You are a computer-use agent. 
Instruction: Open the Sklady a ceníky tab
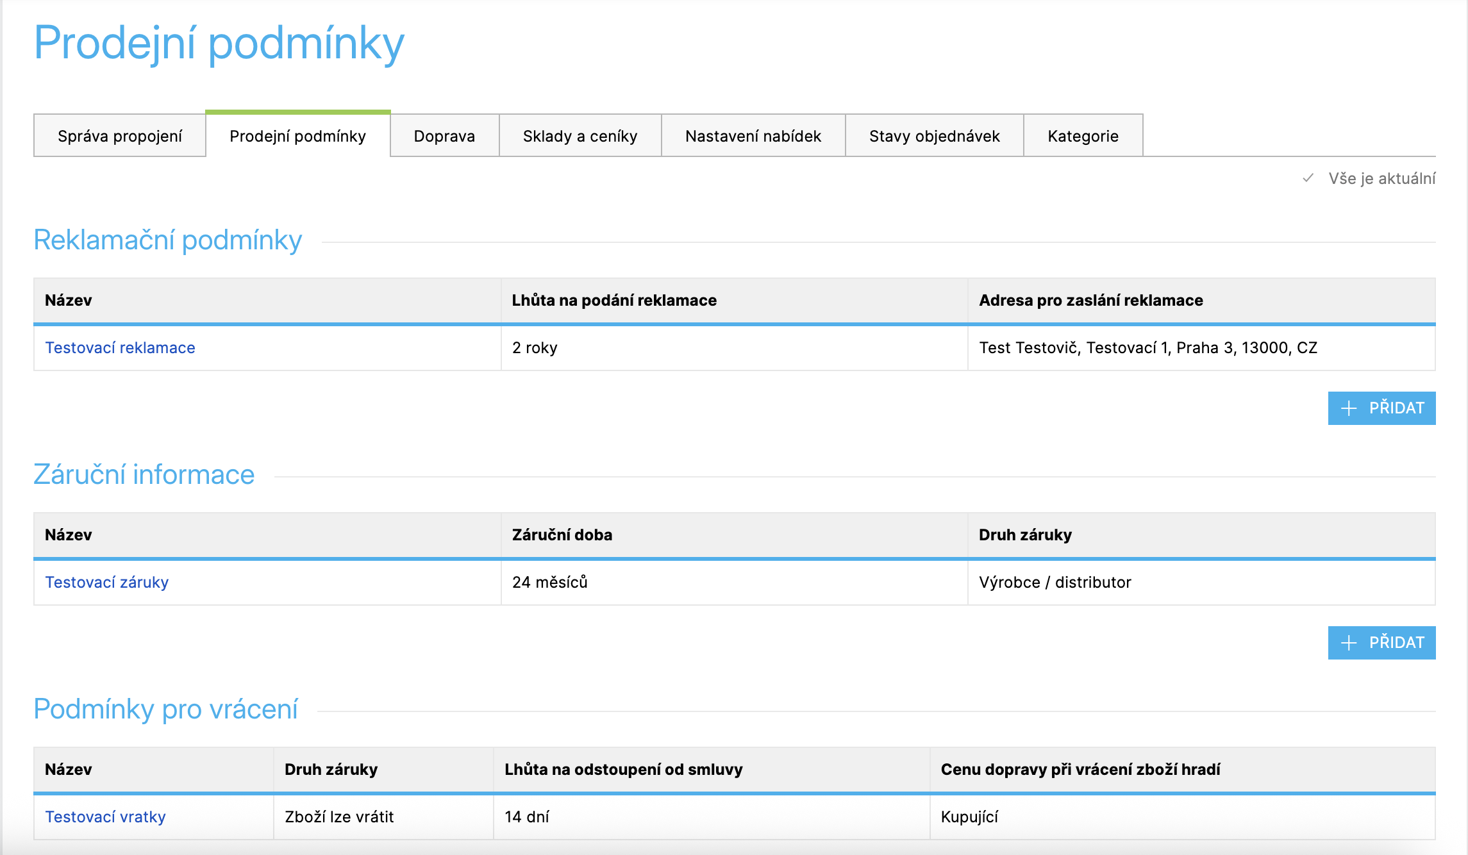(580, 136)
